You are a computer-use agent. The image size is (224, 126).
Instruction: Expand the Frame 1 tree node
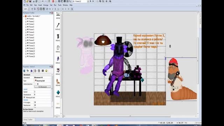tap(26, 19)
